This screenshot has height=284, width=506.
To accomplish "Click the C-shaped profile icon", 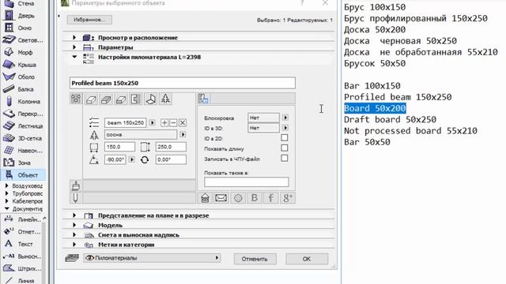I will 135,99.
